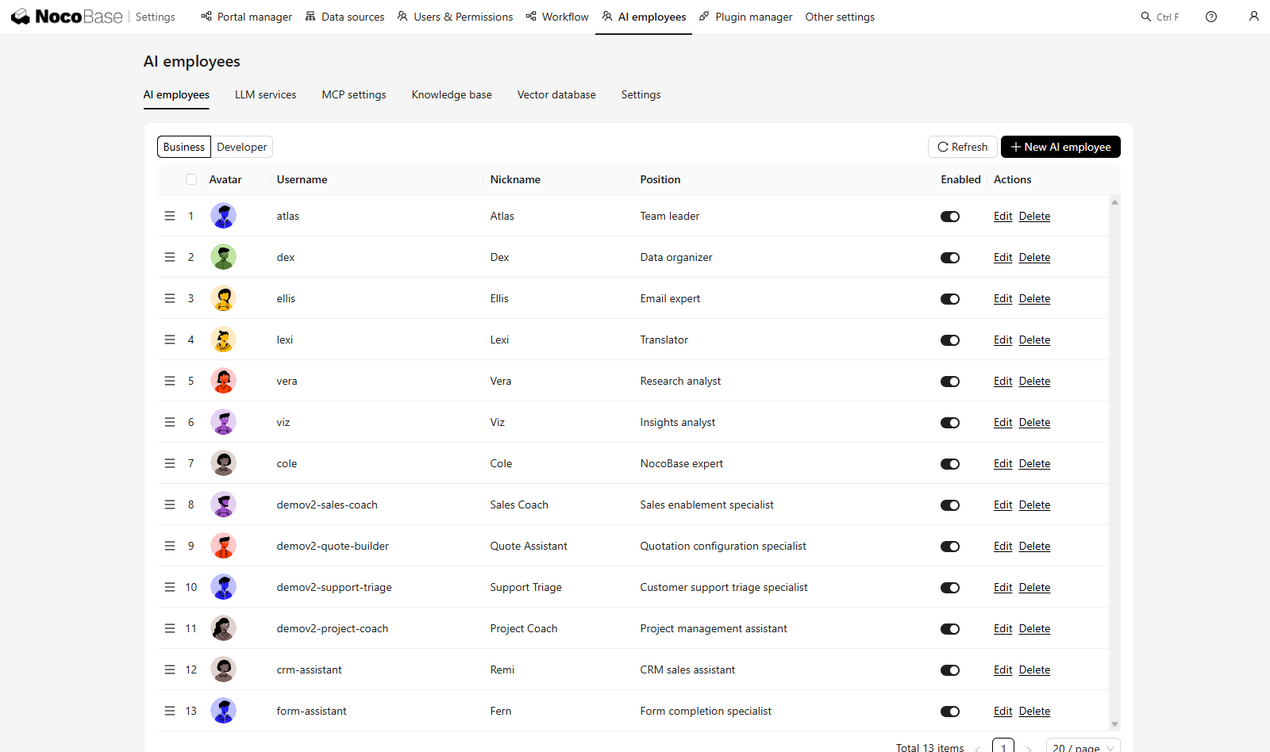Switch to Vector database tab
The image size is (1270, 752).
coord(556,94)
